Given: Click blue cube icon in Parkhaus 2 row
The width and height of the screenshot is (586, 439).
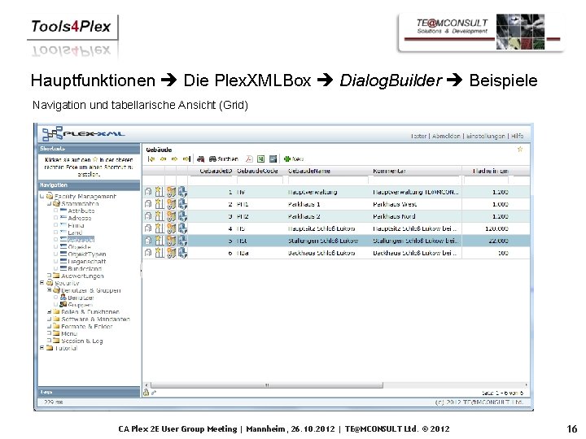Looking at the screenshot, I should click(x=182, y=216).
